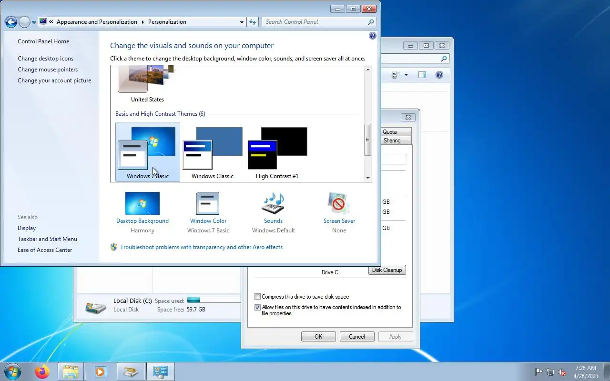The image size is (610, 381).
Task: Click the search magnifier in Control Panel
Action: click(x=371, y=22)
